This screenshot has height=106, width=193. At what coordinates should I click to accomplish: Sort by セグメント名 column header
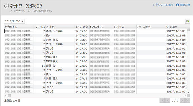coord(19,27)
